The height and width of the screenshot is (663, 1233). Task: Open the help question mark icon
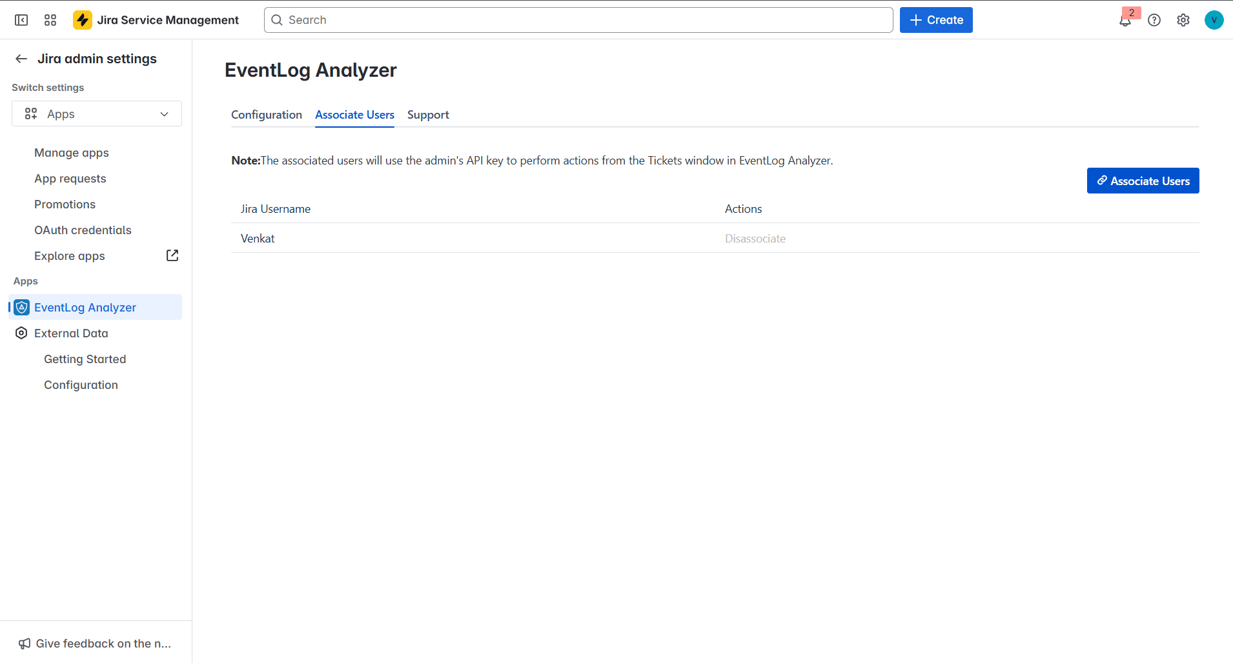pyautogui.click(x=1154, y=20)
